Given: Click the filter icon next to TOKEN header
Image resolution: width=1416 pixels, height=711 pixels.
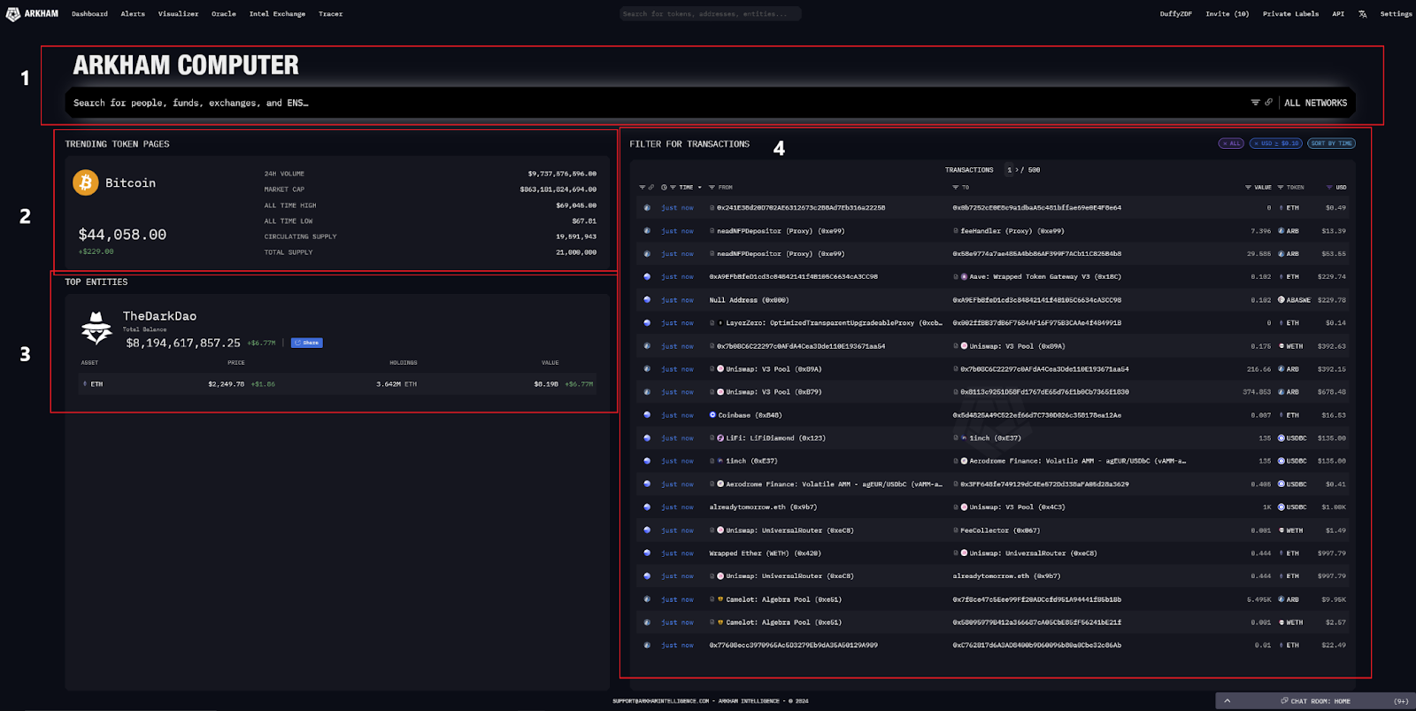Looking at the screenshot, I should pos(1281,188).
